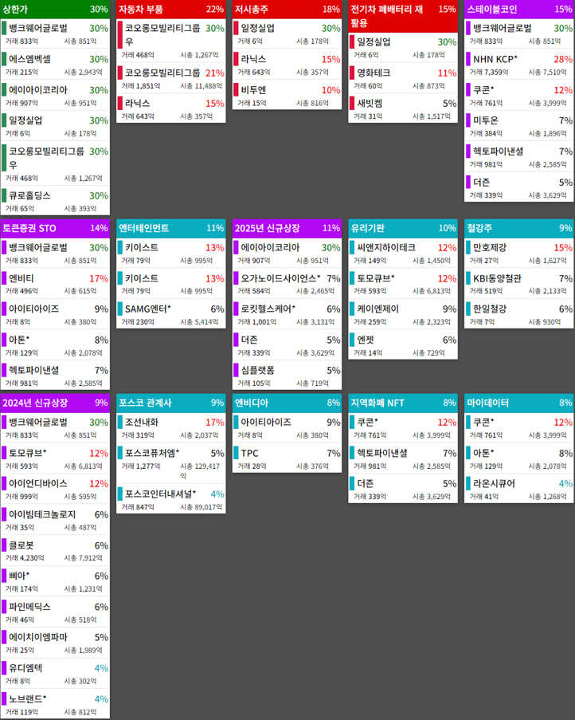Select 노브랜드* in 2024년 신규상장 card
575x720 pixels.
[x=55, y=704]
